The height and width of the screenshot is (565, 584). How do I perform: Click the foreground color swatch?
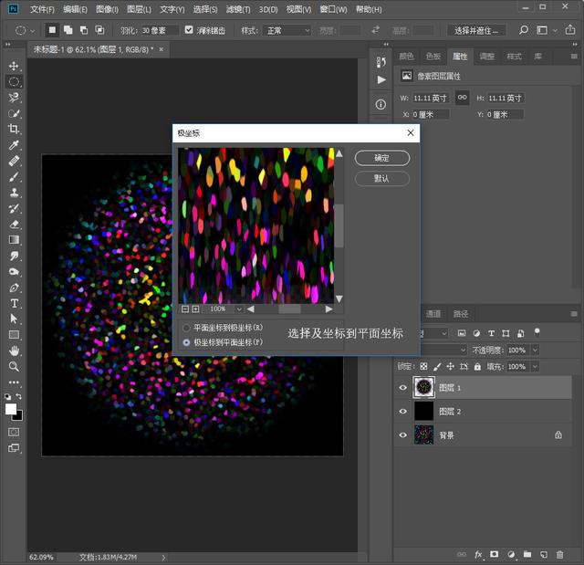click(11, 409)
